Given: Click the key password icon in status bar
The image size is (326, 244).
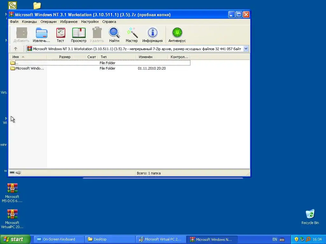Looking at the screenshot, I should point(18,173).
